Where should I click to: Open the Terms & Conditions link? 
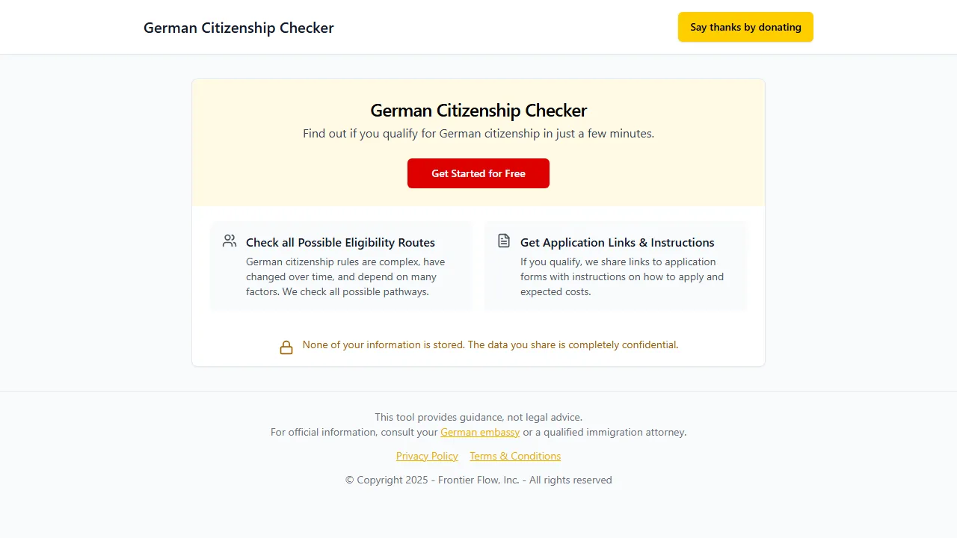click(x=515, y=456)
